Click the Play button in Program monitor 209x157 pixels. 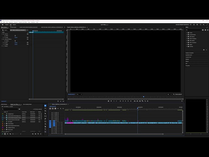click(125, 101)
